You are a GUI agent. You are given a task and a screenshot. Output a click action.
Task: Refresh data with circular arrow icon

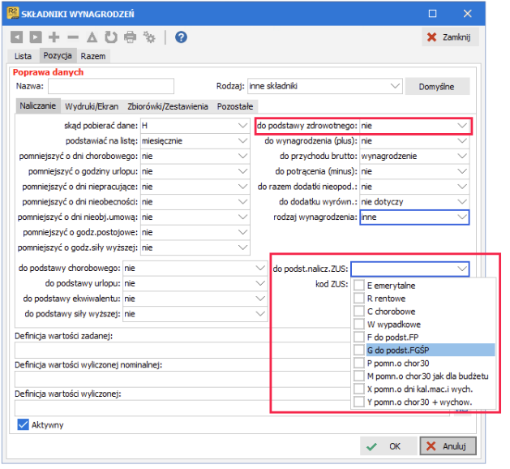(x=111, y=37)
